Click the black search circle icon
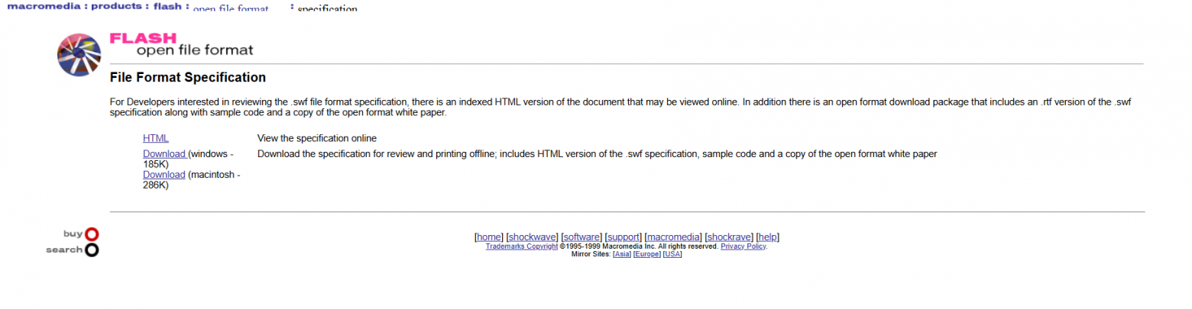 (92, 249)
